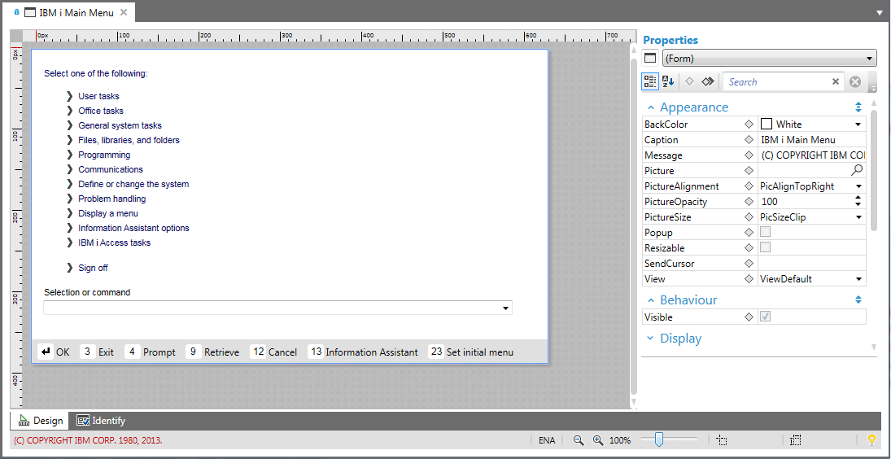Viewport: 891px width, 459px height.
Task: Sort properties alphabetically with the A-Z icon
Action: pos(668,82)
